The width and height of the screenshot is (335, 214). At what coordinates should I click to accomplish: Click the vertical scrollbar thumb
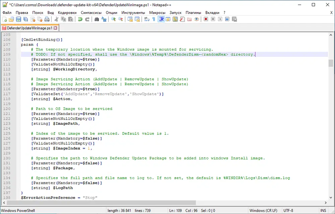[x=331, y=64]
